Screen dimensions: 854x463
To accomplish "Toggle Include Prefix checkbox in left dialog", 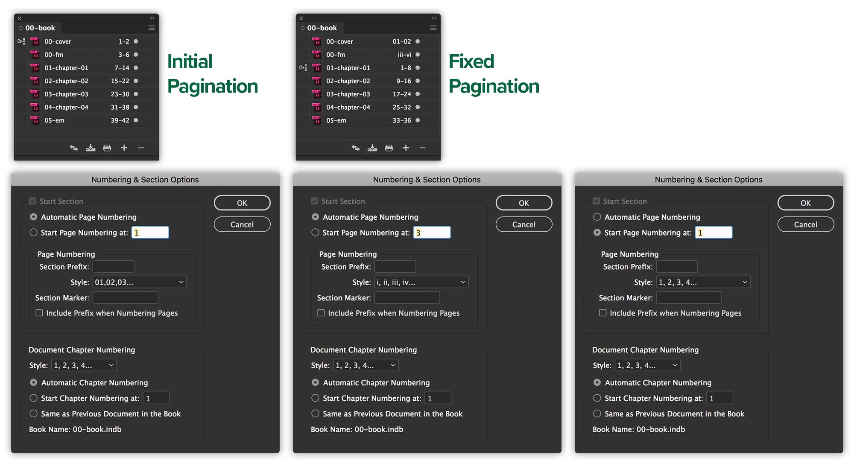I will click(39, 313).
